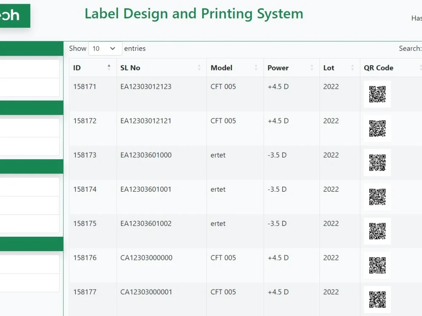Open the Show entries dropdown set to 10
This screenshot has width=422, height=316.
[x=105, y=48]
